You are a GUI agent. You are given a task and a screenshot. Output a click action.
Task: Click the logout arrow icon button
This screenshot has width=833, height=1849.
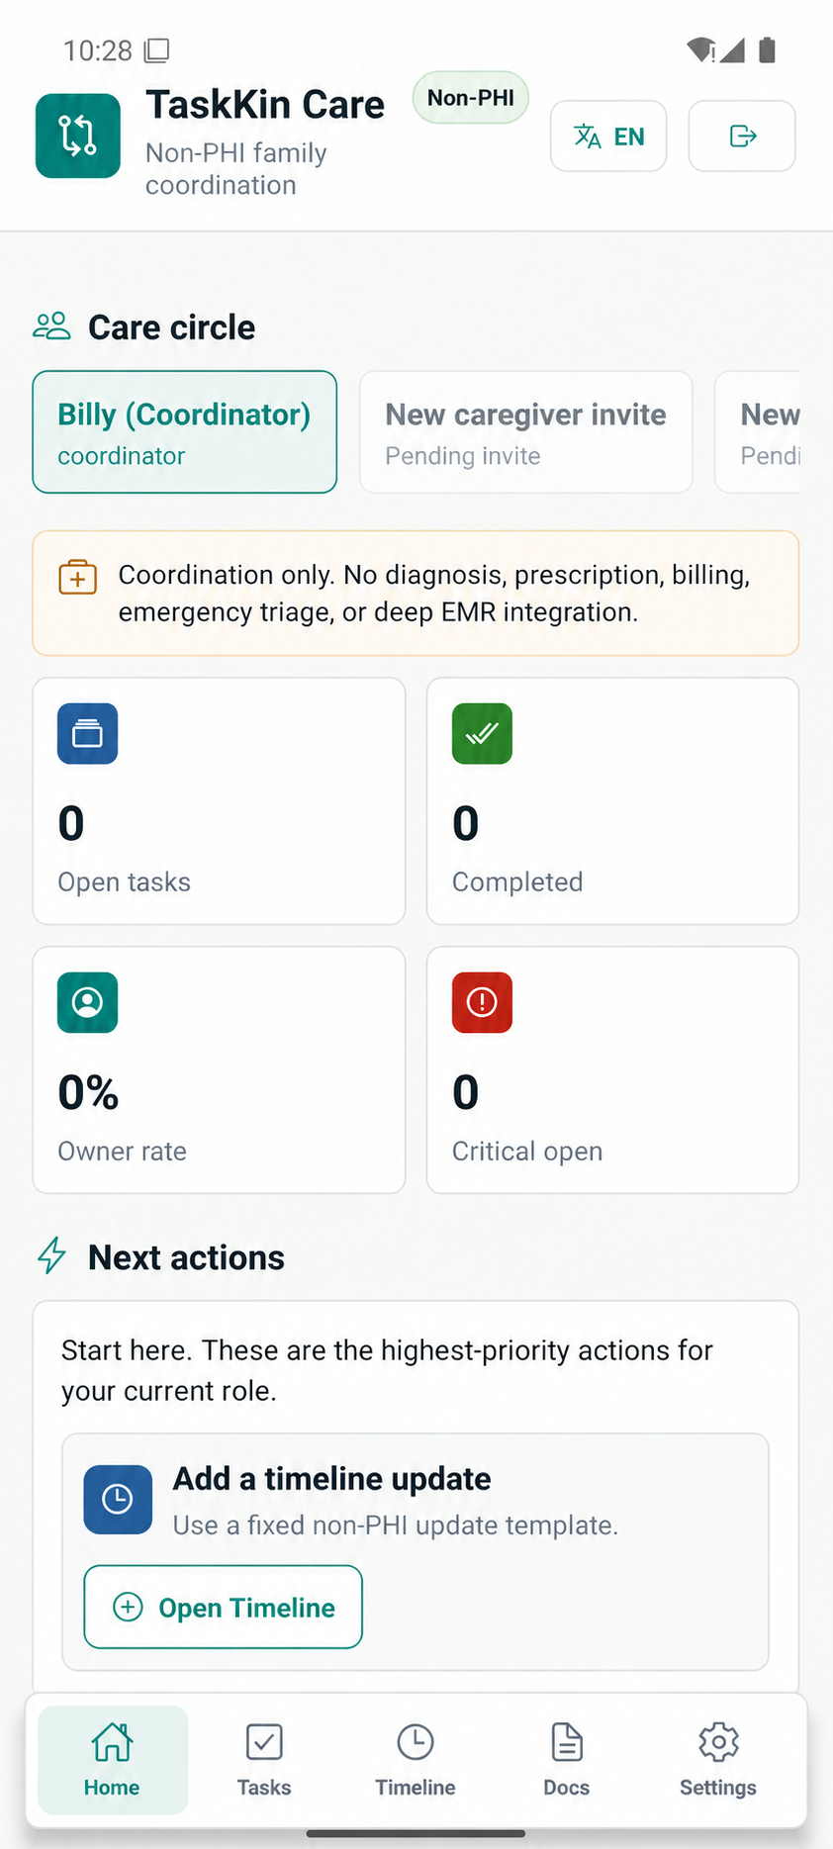point(742,136)
